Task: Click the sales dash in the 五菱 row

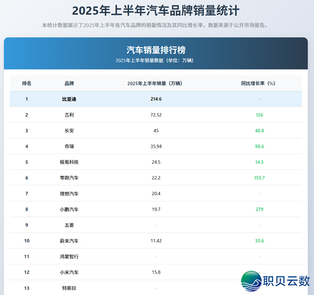Action: coord(156,225)
